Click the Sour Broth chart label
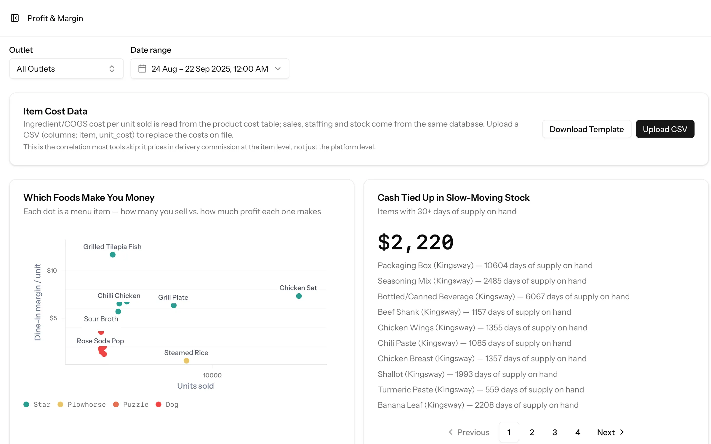The height and width of the screenshot is (444, 711). click(x=101, y=319)
